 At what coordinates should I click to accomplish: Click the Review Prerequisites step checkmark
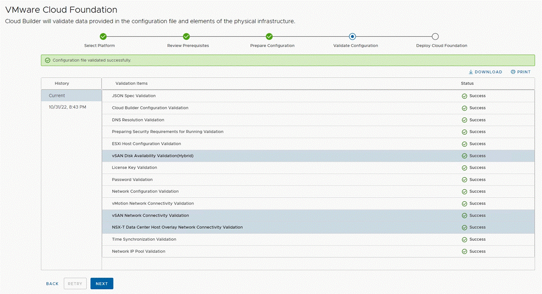186,36
